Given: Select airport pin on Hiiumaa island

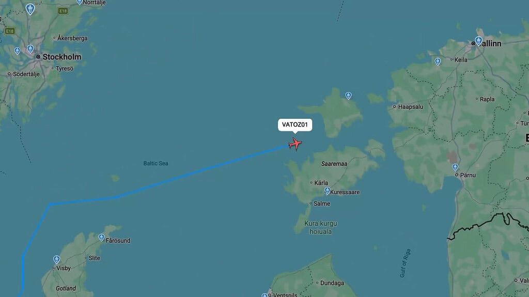Looking at the screenshot, I should pyautogui.click(x=348, y=96).
